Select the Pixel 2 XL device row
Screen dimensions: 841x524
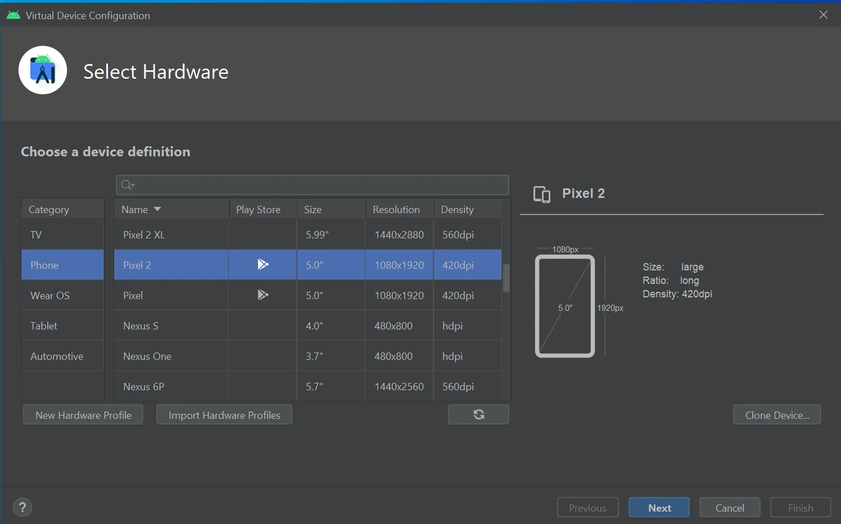[308, 234]
